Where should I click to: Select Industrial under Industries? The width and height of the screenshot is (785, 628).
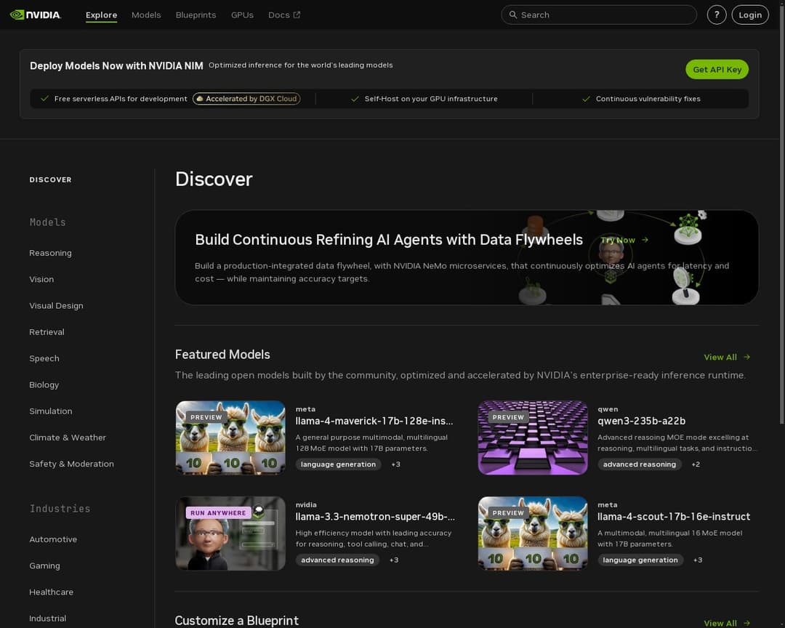[47, 619]
